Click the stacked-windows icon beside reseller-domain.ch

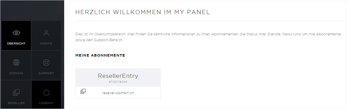coord(83,91)
